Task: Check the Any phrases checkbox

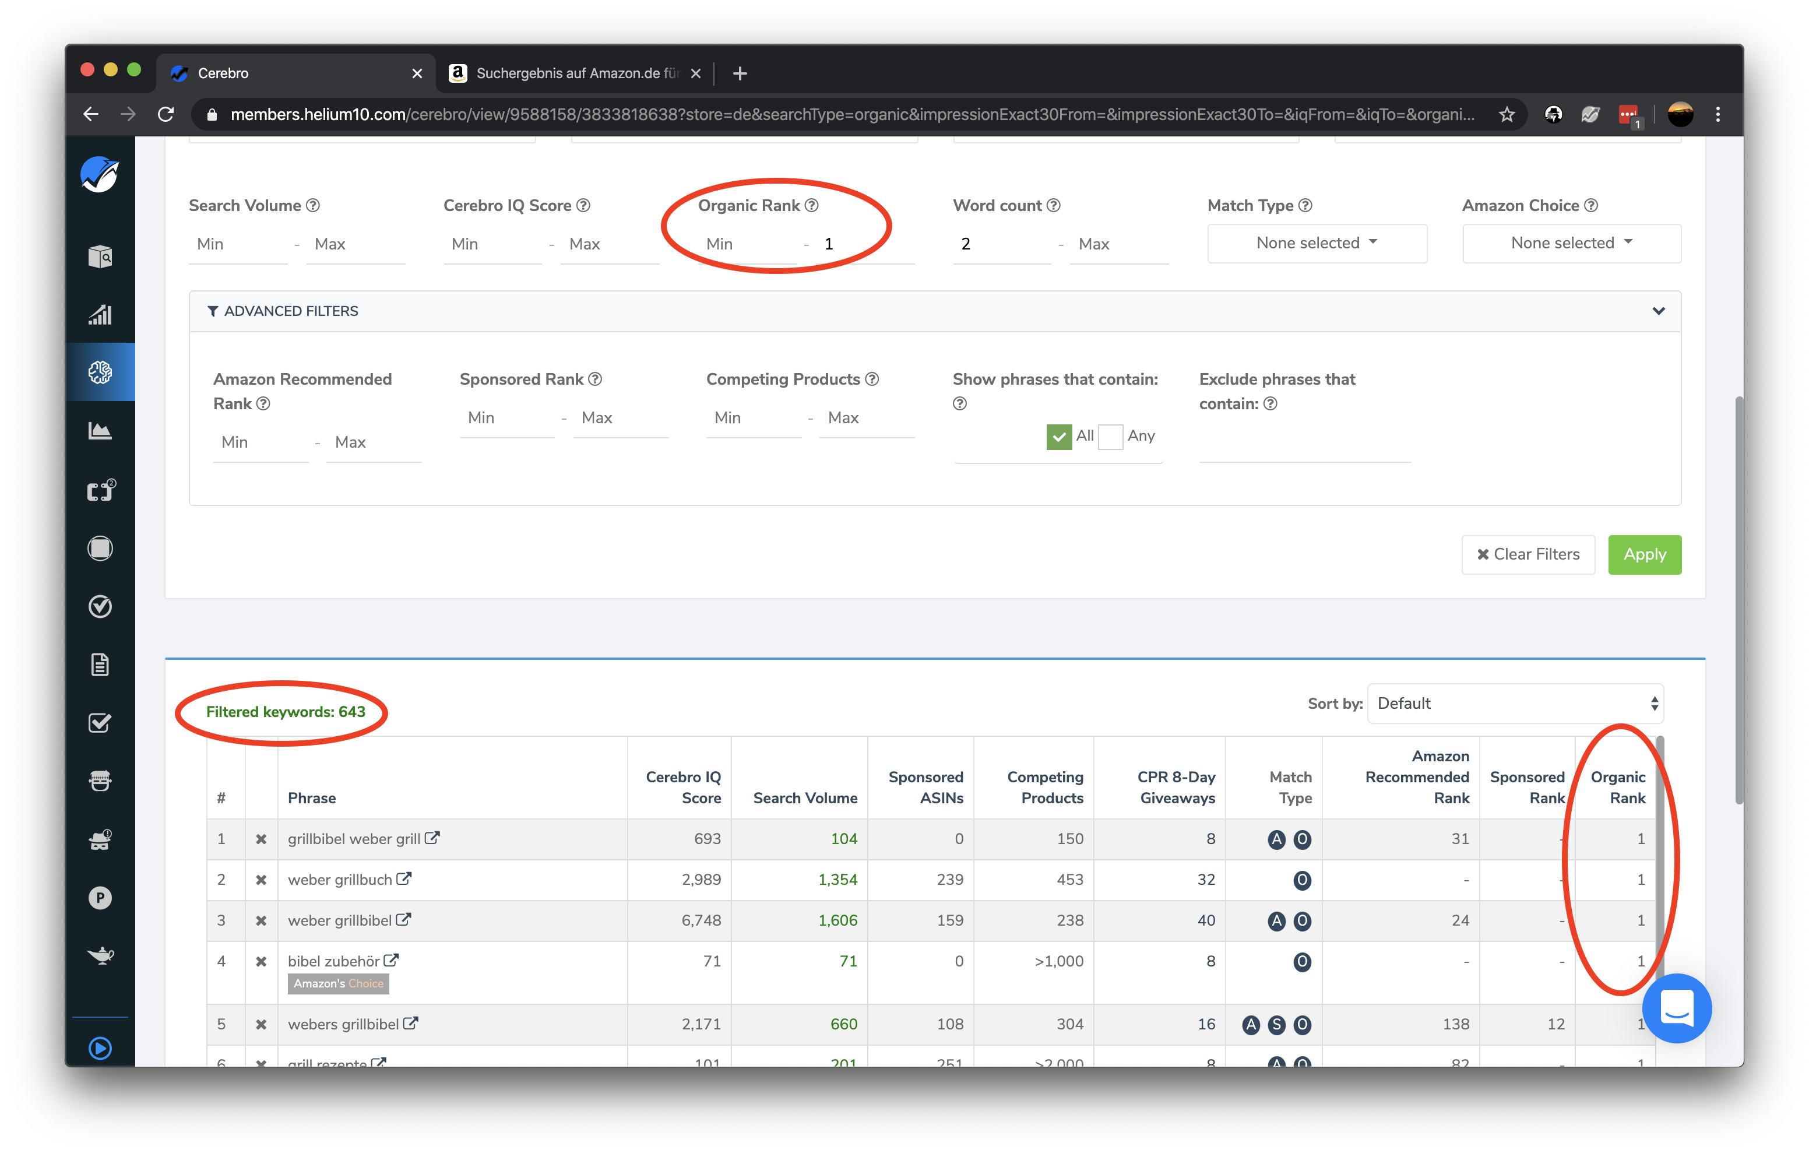Action: click(1110, 437)
